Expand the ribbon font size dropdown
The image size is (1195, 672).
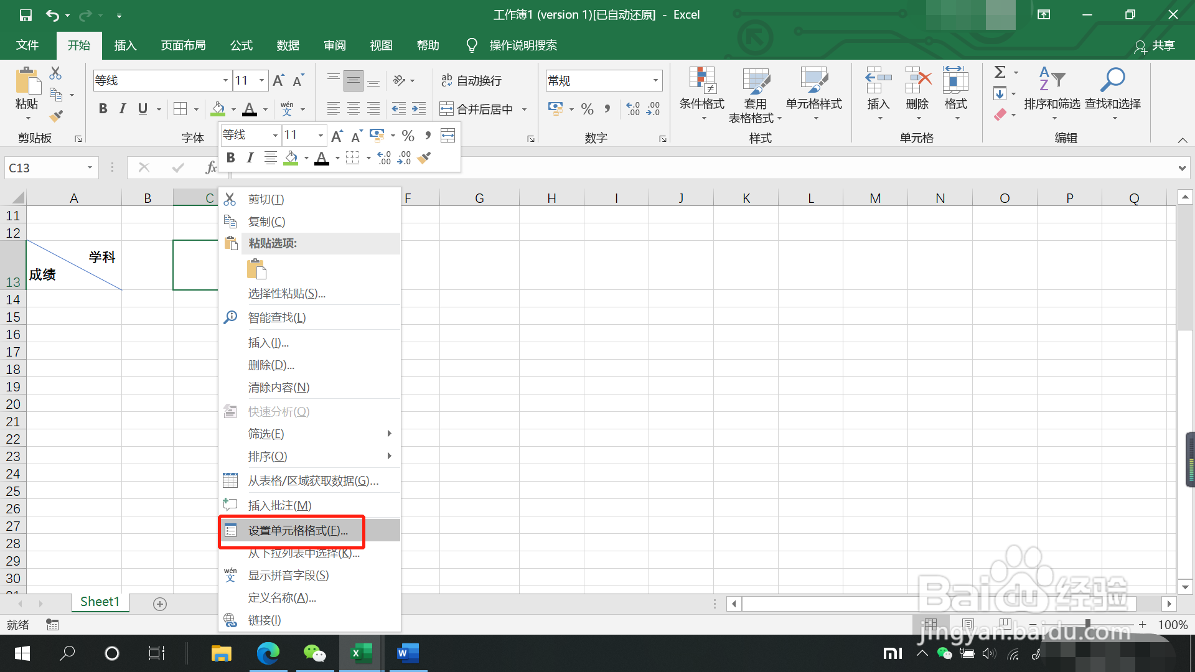[261, 80]
